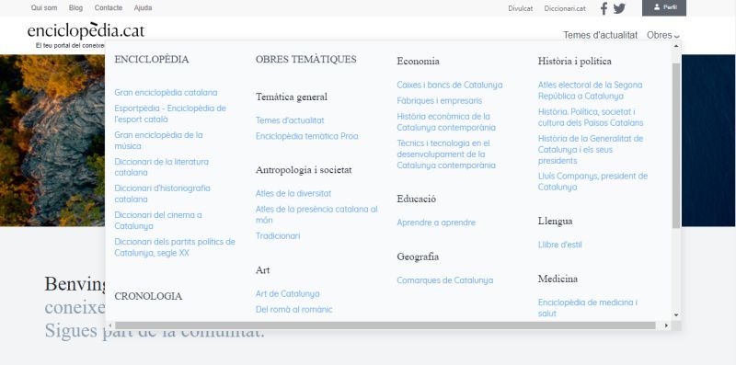The height and width of the screenshot is (365, 736).
Task: Open Aprendre a aprendre
Action: [x=436, y=222]
